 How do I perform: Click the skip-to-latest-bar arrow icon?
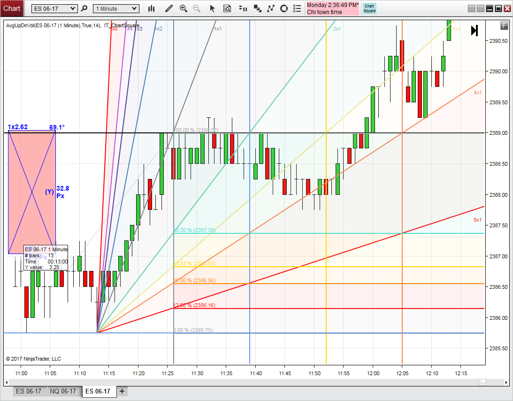475,31
